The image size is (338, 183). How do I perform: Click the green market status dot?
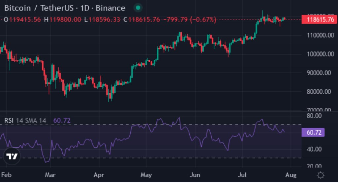coord(139,8)
